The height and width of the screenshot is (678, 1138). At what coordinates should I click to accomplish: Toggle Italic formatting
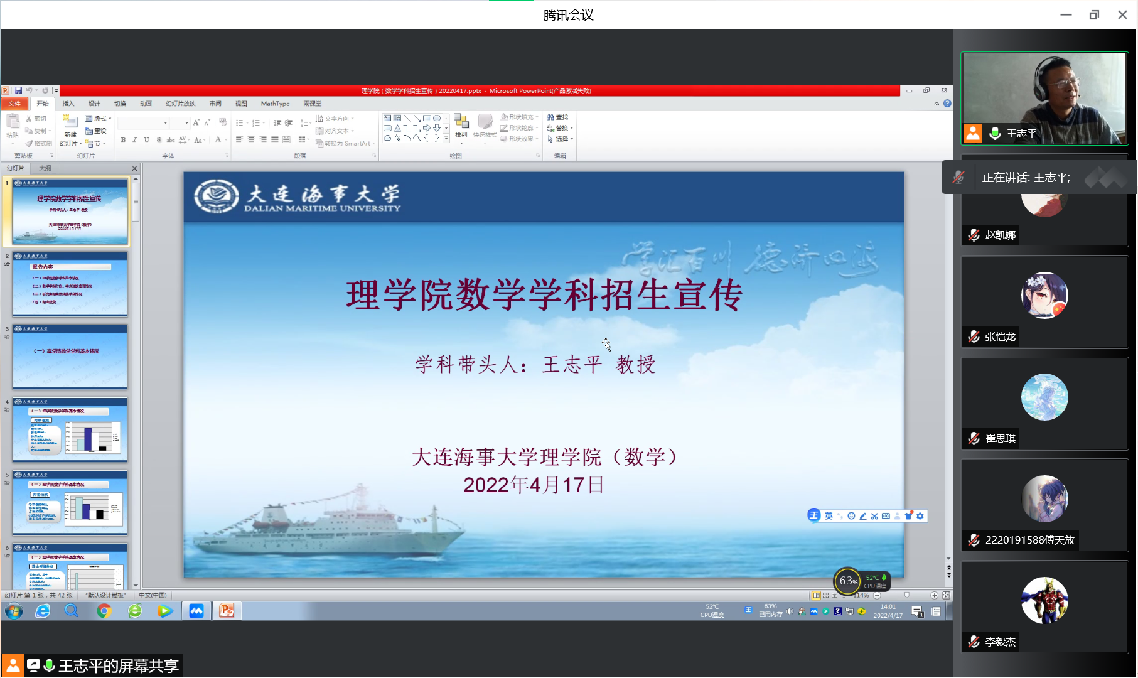click(x=134, y=140)
